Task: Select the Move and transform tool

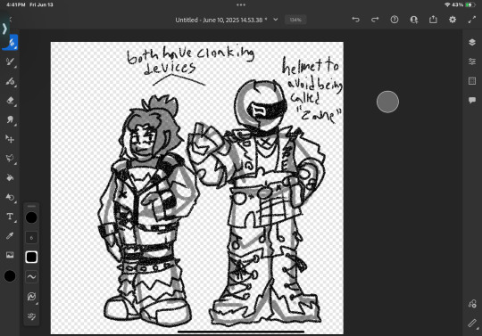Action: coord(10,139)
